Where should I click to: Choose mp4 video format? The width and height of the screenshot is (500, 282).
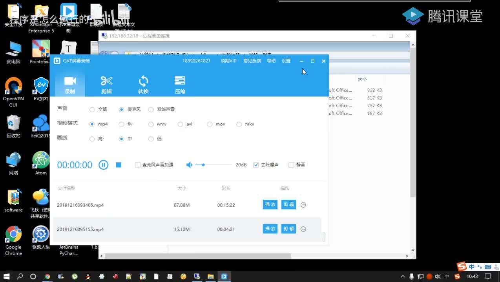[x=99, y=124]
